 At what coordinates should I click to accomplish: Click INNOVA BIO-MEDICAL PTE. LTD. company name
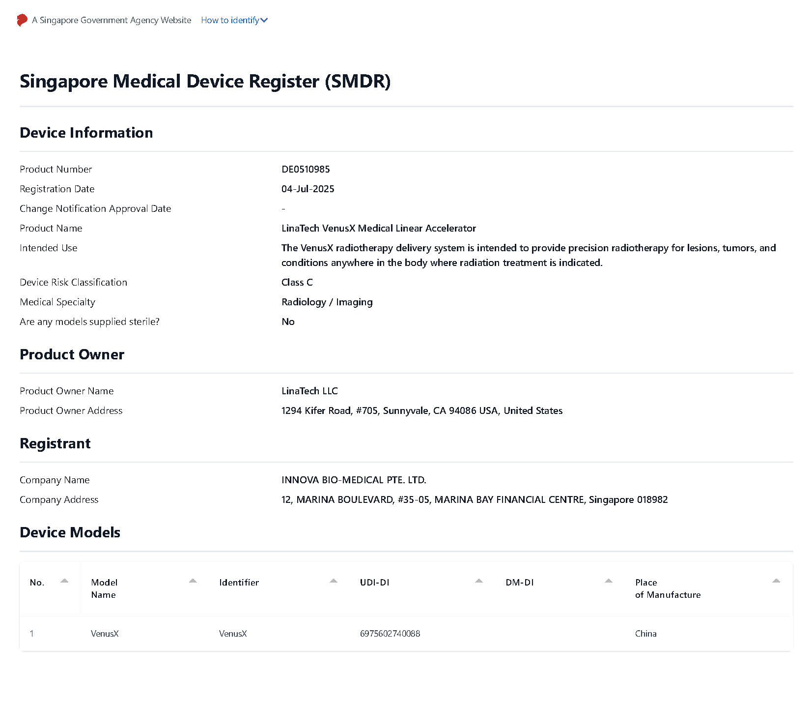pyautogui.click(x=354, y=480)
